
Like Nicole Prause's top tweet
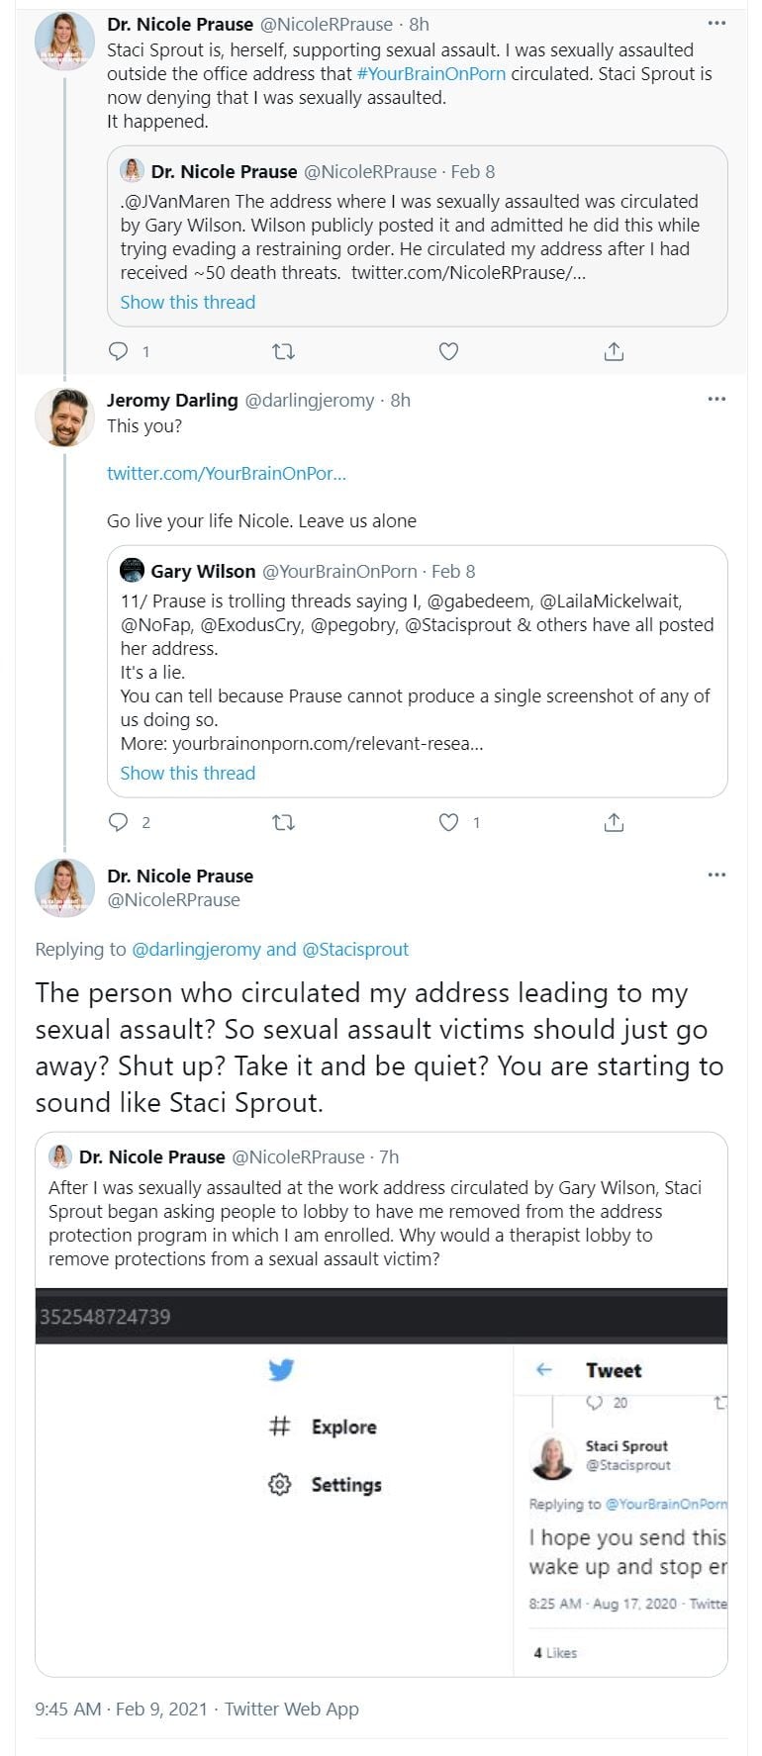448,351
